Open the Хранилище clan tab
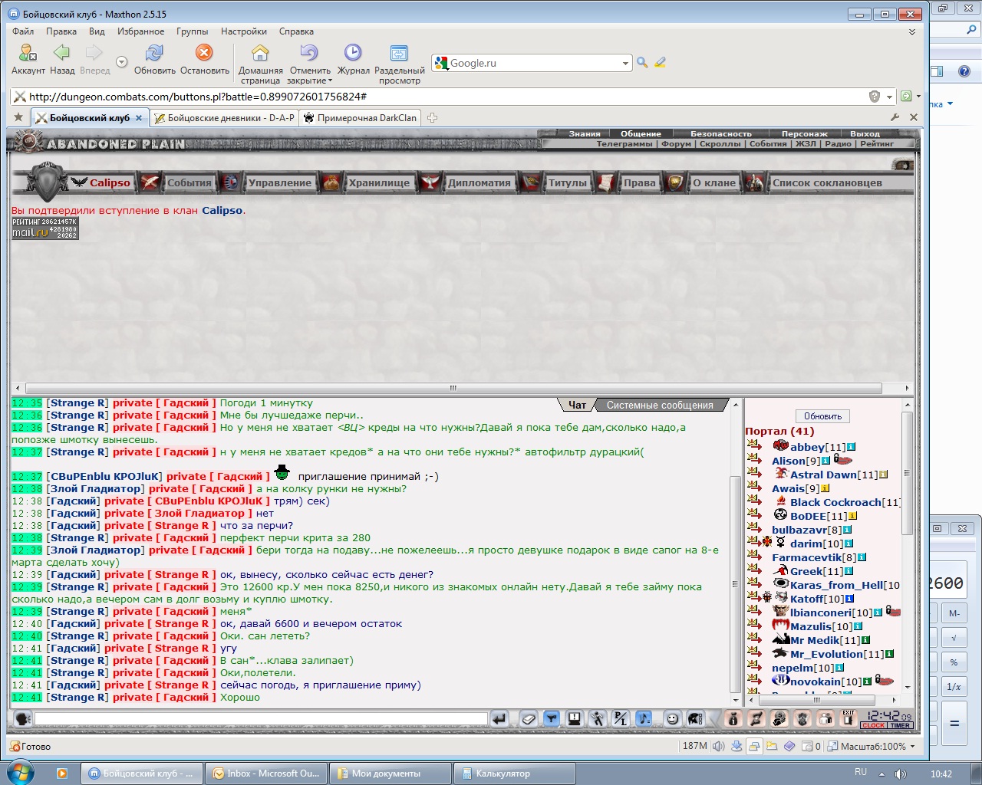The image size is (982, 785). 379,182
